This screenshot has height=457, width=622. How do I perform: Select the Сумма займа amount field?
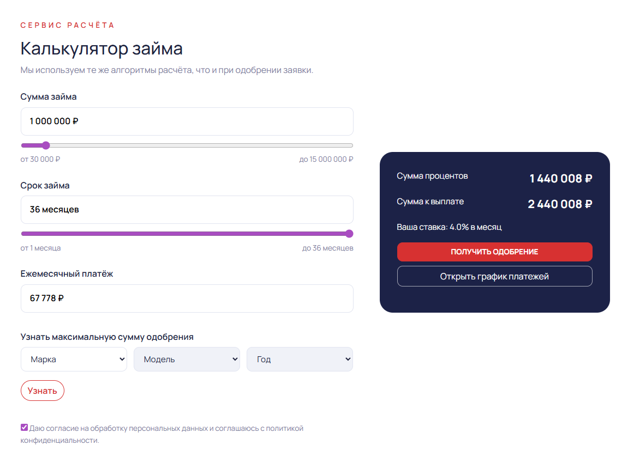click(x=187, y=121)
